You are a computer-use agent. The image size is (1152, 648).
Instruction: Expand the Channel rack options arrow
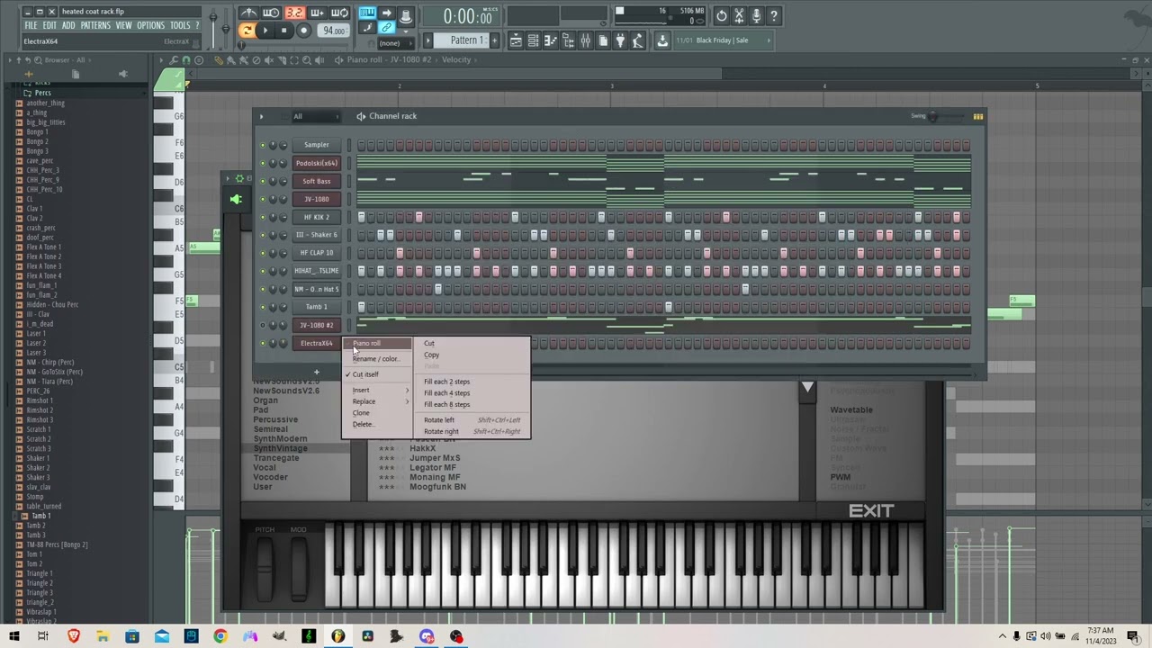(x=261, y=116)
